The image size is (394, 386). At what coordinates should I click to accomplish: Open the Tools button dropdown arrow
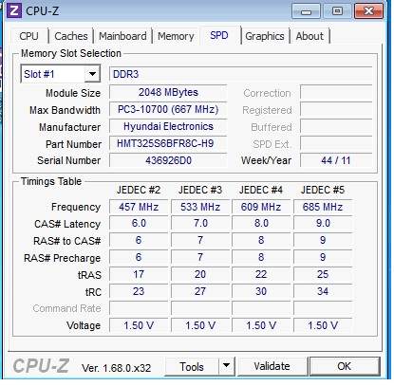(x=226, y=366)
